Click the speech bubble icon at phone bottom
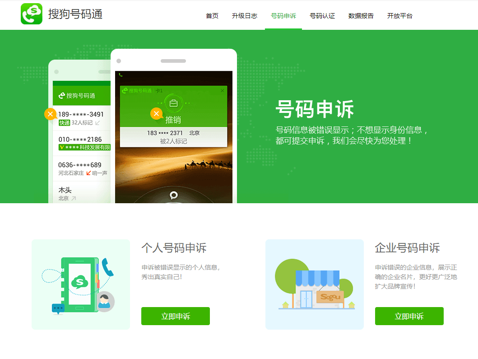The image size is (478, 359). pos(174,195)
